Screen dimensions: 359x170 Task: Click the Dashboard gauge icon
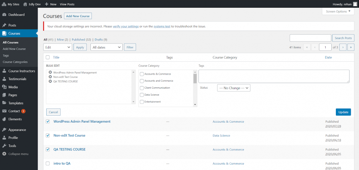pos(4,15)
